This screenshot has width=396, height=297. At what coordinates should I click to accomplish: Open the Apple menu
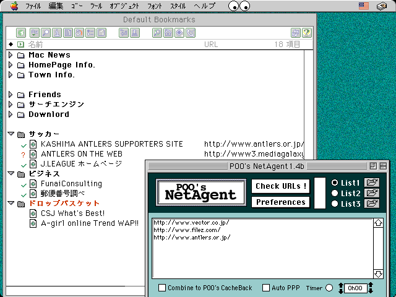point(14,6)
